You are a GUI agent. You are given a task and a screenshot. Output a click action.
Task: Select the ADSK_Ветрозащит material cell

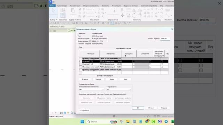[x=108, y=67]
